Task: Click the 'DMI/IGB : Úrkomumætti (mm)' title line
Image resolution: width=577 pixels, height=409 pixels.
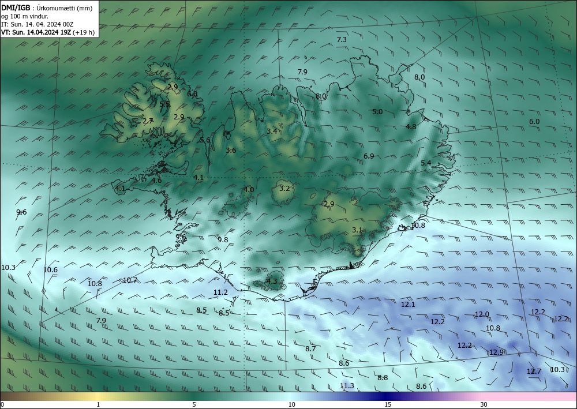Action: click(x=46, y=8)
